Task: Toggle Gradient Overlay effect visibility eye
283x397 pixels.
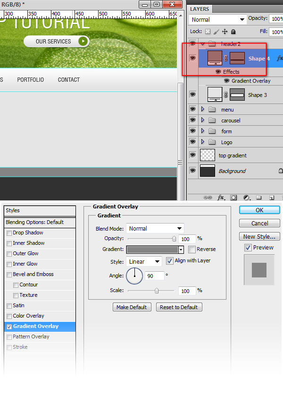Action: click(x=227, y=81)
